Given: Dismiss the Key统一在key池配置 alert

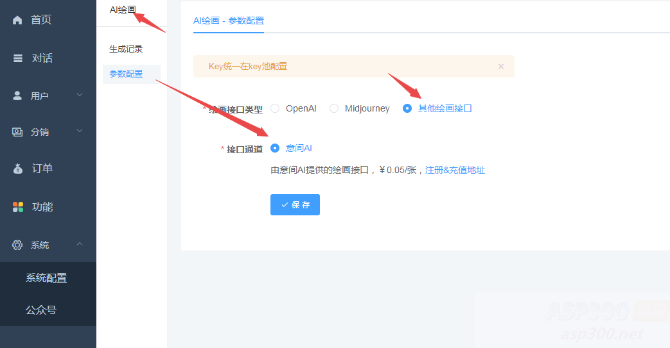Looking at the screenshot, I should point(501,66).
